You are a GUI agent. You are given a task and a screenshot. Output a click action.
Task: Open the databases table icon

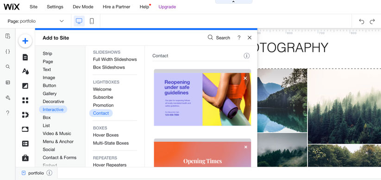coord(8,82)
